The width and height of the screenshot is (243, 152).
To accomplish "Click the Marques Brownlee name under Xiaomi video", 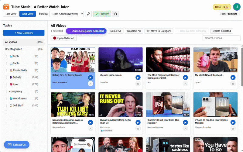I will click(x=155, y=127).
